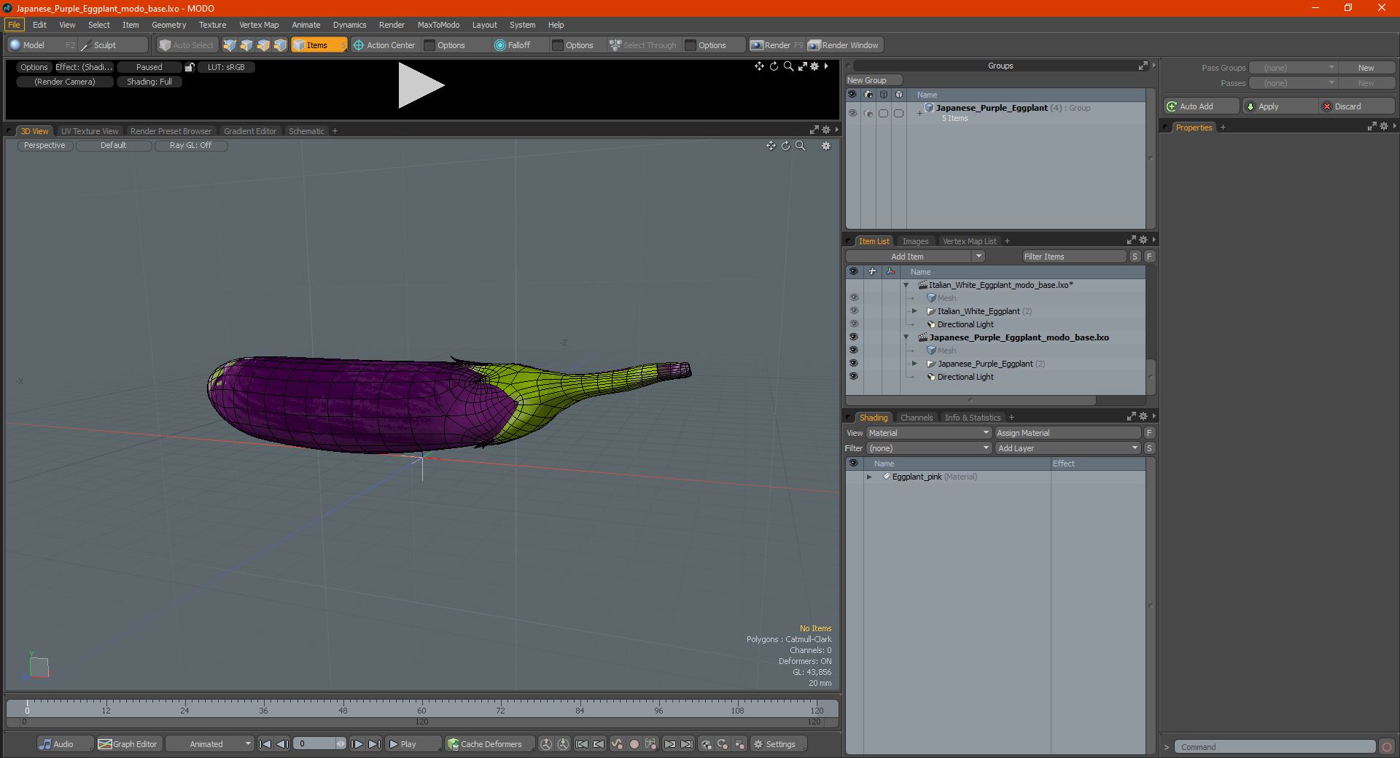Toggle the preview lock icon
This screenshot has width=1400, height=758.
coord(190,67)
